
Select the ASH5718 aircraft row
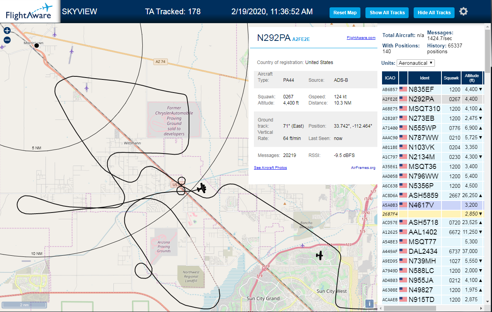[433, 223]
